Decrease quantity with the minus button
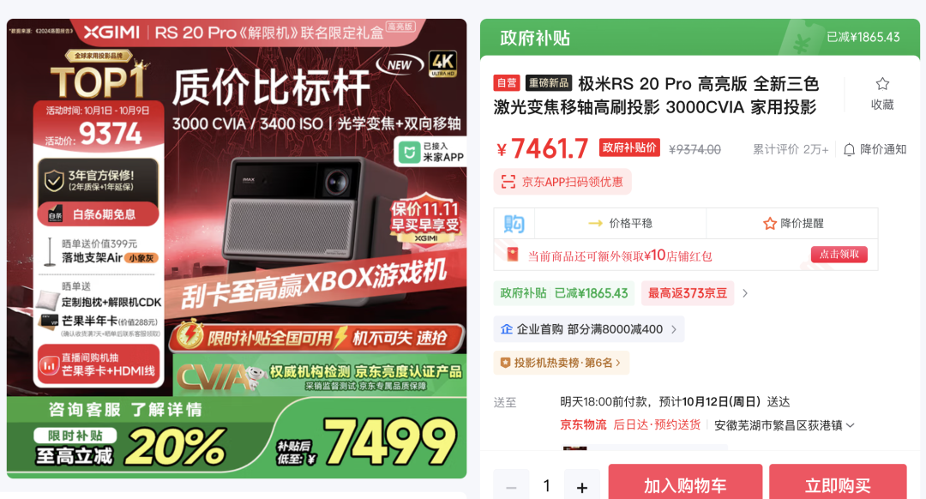926x499 pixels. point(511,486)
